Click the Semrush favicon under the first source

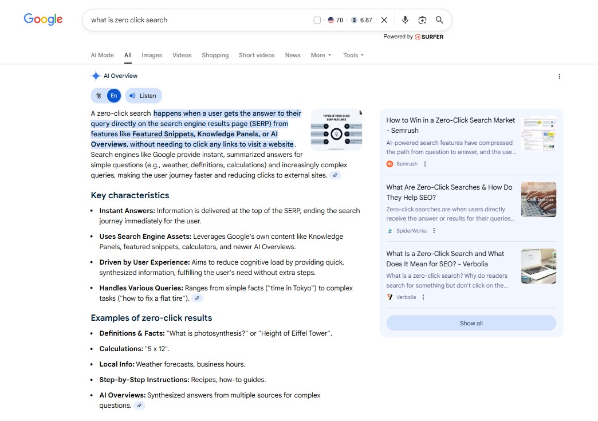tap(389, 164)
